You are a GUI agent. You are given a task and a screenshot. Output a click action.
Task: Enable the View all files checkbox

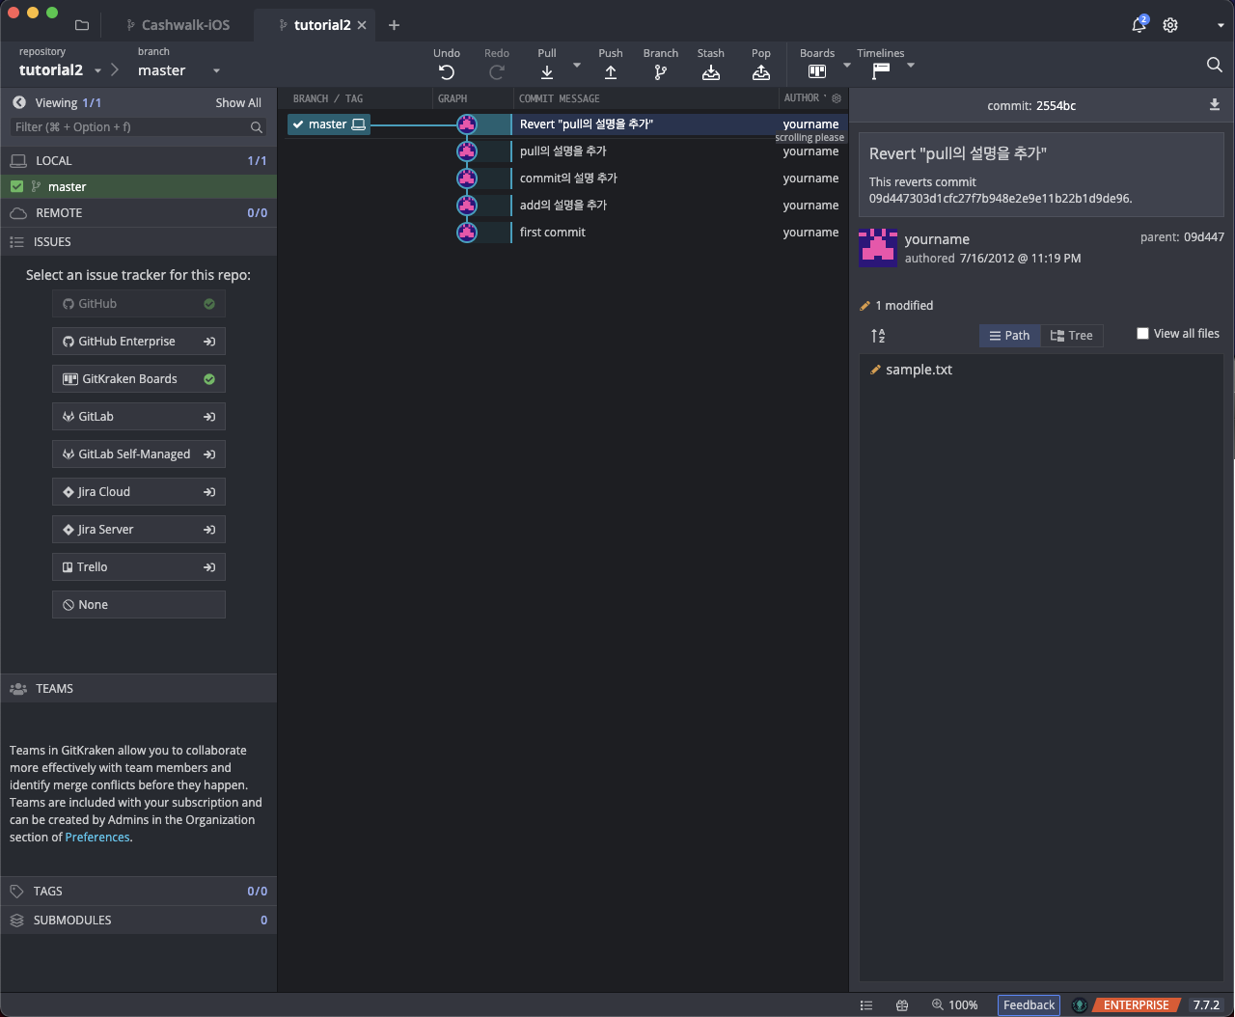pyautogui.click(x=1143, y=334)
